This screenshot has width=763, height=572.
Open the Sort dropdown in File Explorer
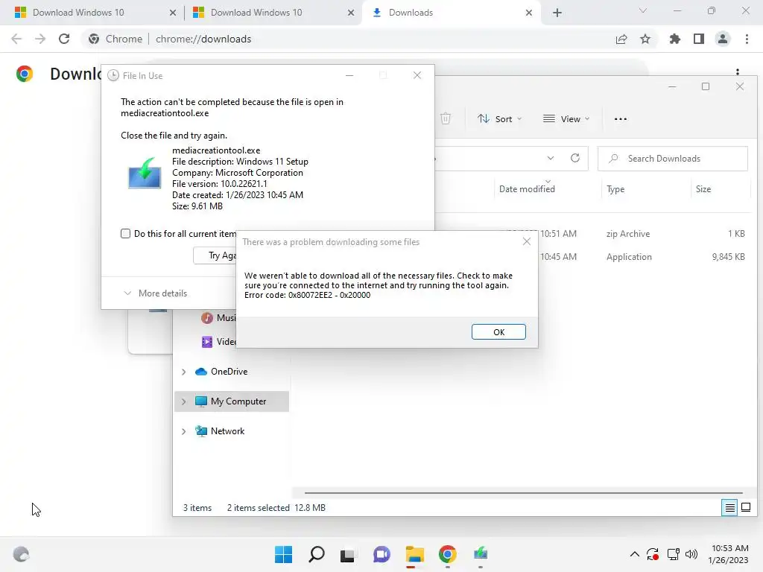500,118
